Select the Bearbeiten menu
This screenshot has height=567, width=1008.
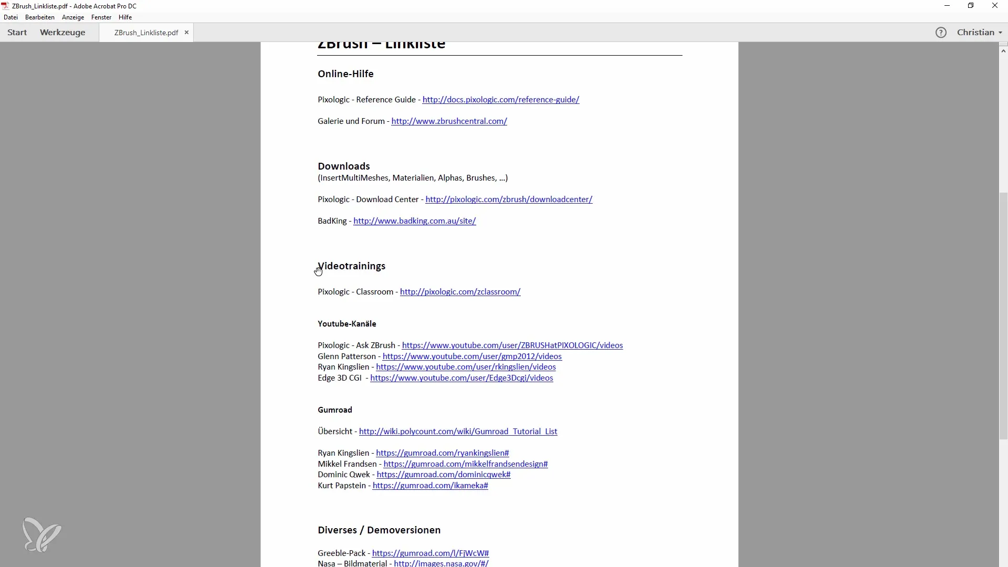tap(39, 17)
